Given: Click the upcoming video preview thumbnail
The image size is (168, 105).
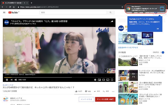Looking at the screenshot, I should coord(111,71).
